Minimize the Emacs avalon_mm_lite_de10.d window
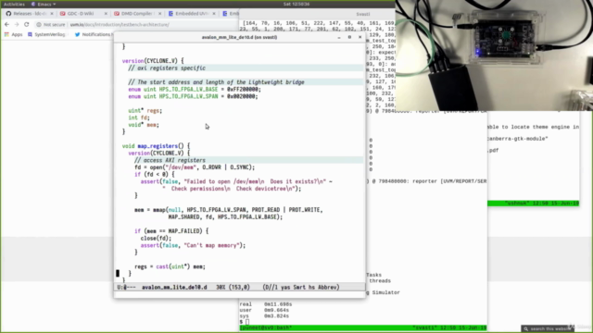Viewport: 593px width, 333px height. point(339,37)
